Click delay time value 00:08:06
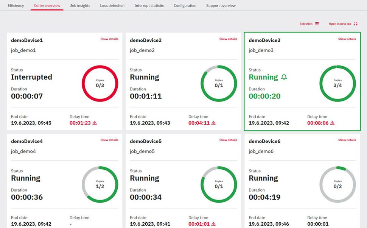367x228 pixels. 318,123
